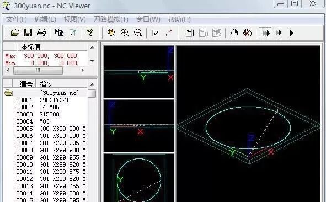Click the greyed list-with-cross toolbar icon
326x202 pixels.
point(217,33)
